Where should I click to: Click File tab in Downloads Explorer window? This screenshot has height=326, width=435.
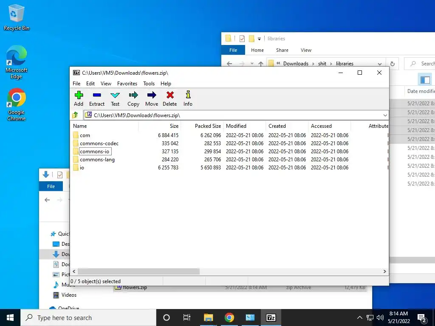click(x=51, y=186)
